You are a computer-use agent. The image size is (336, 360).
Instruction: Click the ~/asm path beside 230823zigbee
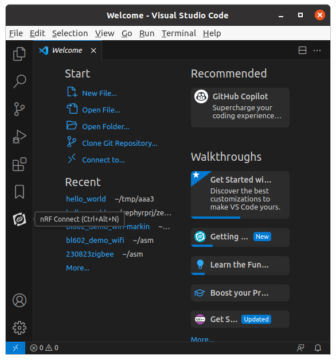pos(132,254)
